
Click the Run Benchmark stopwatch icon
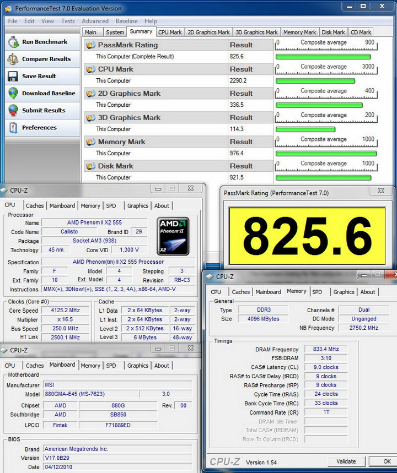[13, 42]
